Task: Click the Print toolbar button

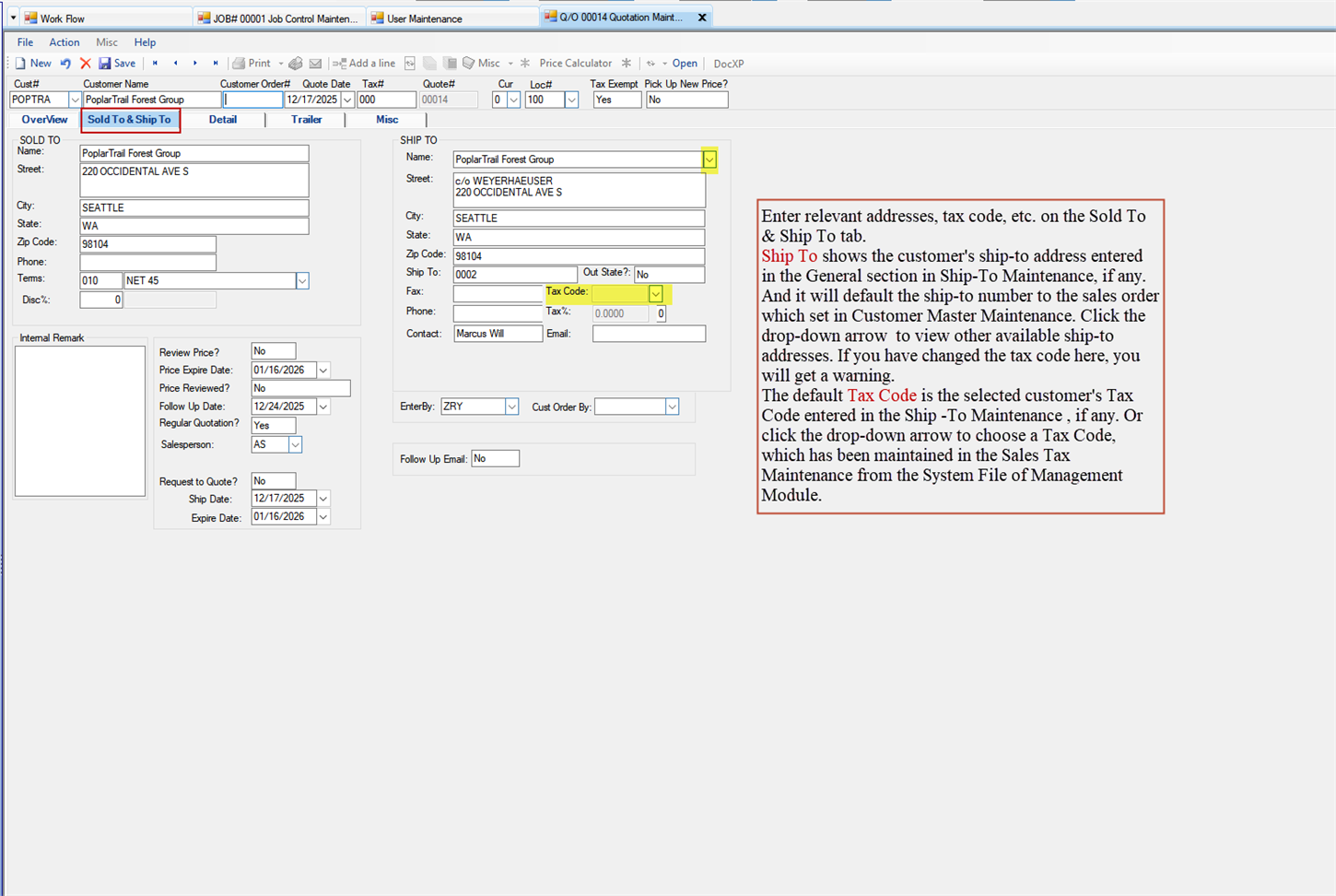Action: point(252,64)
